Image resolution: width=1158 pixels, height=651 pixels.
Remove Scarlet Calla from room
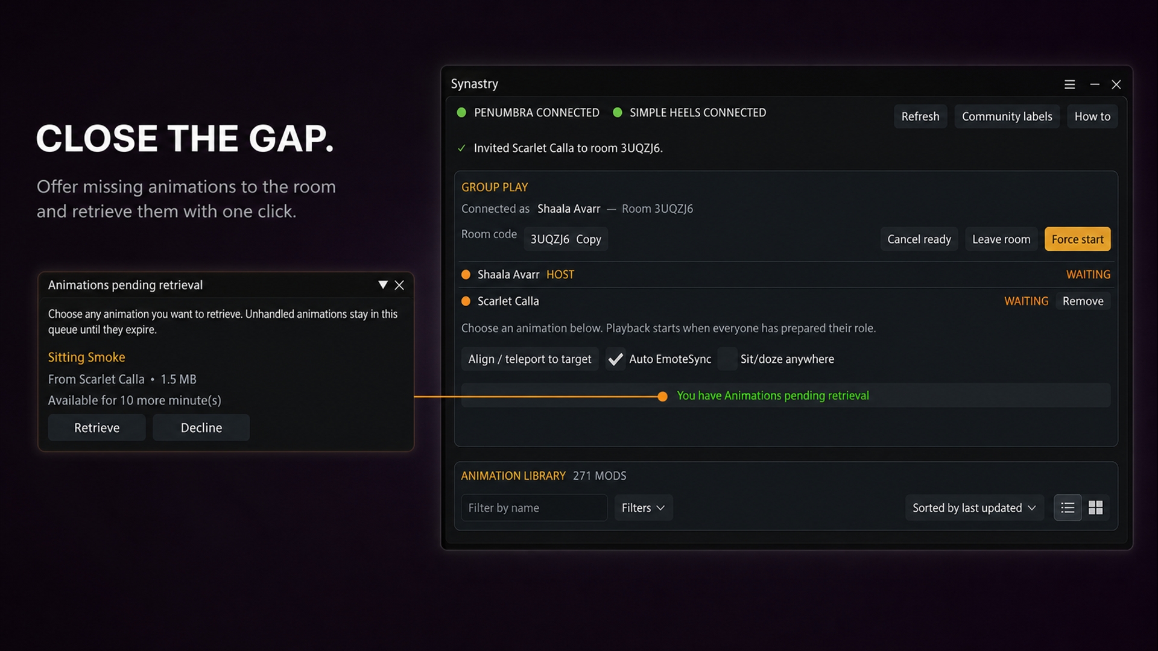point(1083,301)
